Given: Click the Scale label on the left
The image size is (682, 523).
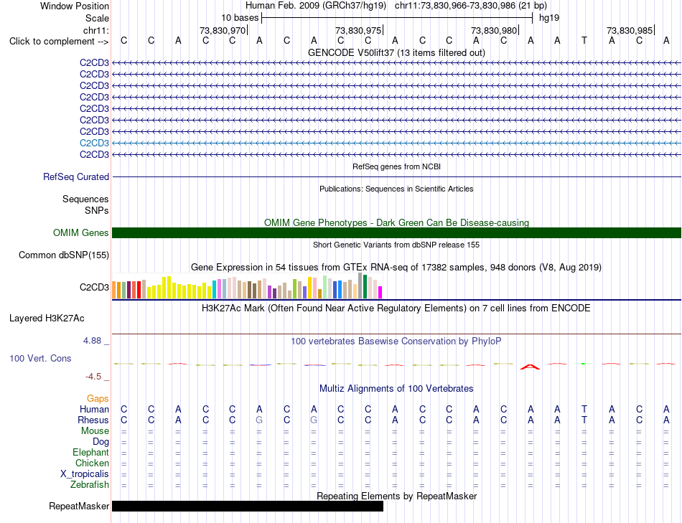Looking at the screenshot, I should (x=97, y=18).
